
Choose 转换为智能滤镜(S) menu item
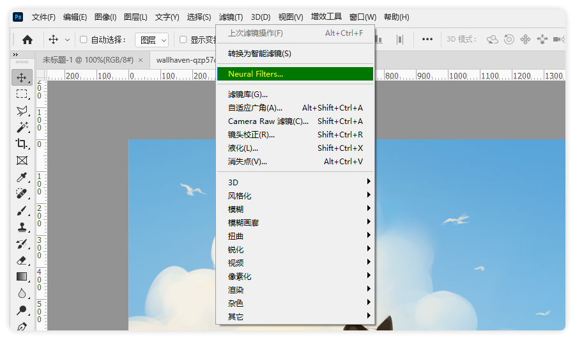(x=295, y=54)
